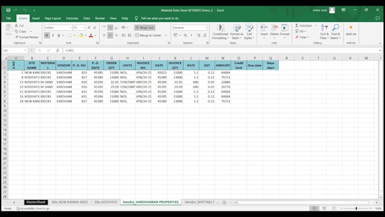This screenshot has height=217, width=385.
Task: Toggle Italic formatting
Action: [53, 35]
